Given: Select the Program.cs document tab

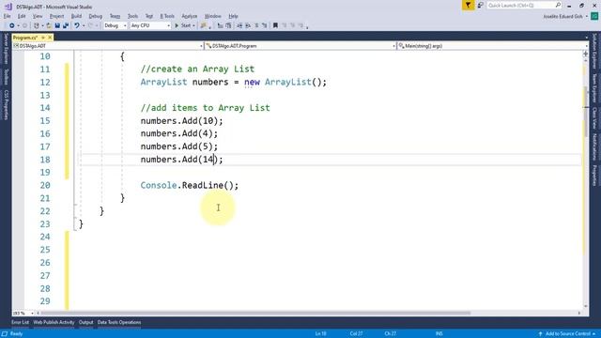Looking at the screenshot, I should [x=25, y=38].
